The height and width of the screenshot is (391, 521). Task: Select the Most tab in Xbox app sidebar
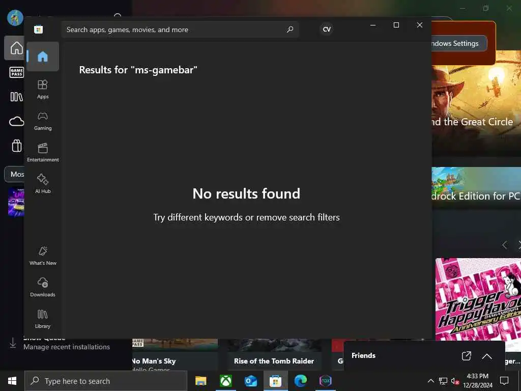[x=15, y=174]
